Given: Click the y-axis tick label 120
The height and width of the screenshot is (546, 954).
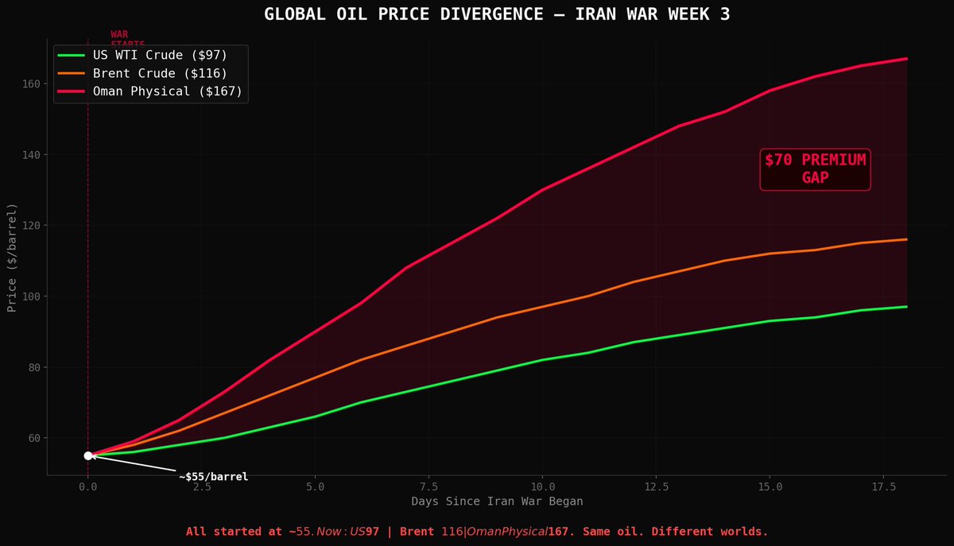Looking at the screenshot, I should (x=29, y=225).
